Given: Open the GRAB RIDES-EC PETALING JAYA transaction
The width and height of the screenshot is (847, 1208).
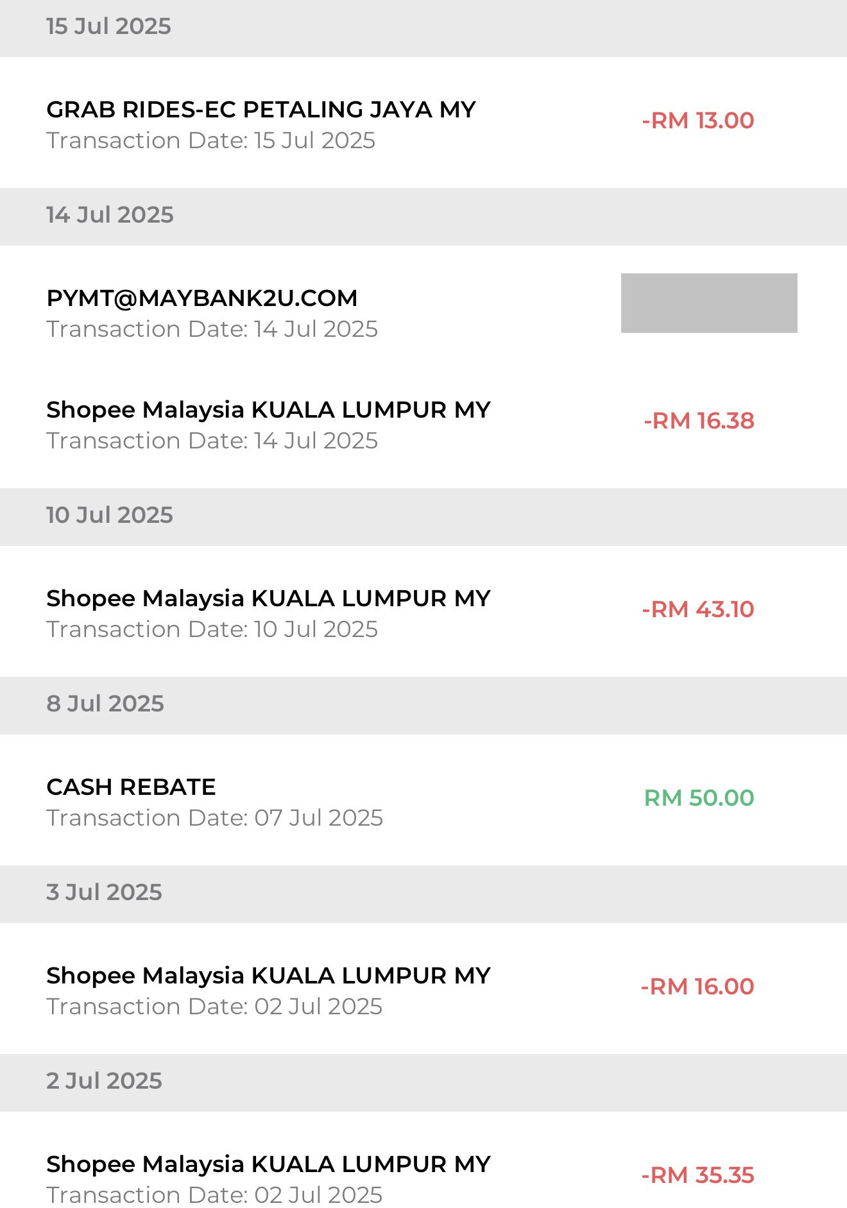Looking at the screenshot, I should (x=261, y=110).
